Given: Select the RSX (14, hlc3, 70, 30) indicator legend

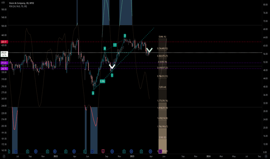Looking at the screenshot, I should (x=18, y=6).
